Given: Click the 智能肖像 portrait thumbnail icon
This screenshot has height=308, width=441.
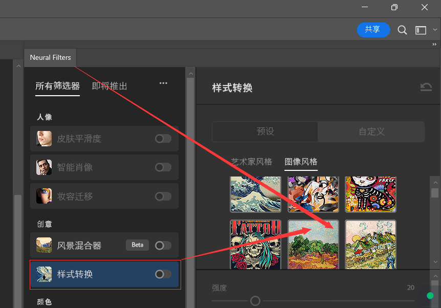Looking at the screenshot, I should tap(44, 167).
